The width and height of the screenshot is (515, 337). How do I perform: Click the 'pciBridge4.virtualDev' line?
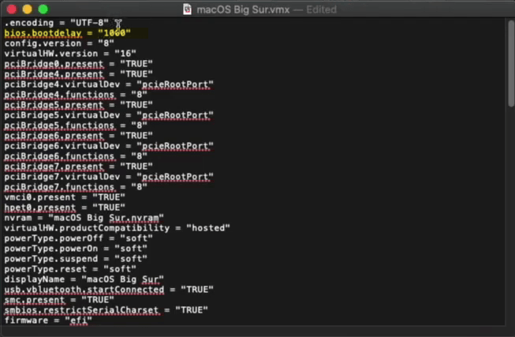click(109, 84)
